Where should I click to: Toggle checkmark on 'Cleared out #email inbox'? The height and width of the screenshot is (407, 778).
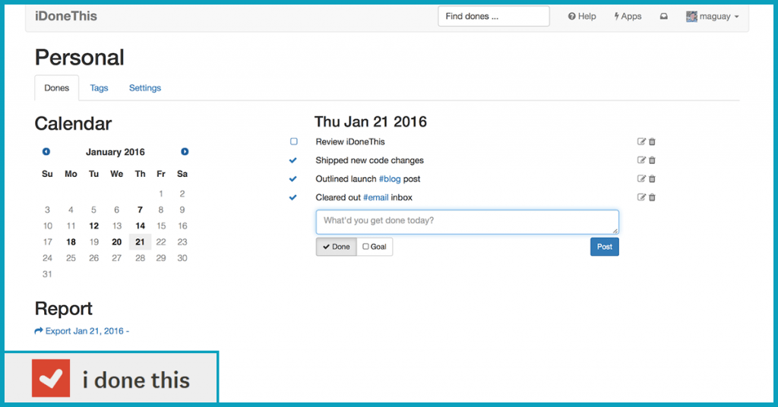point(293,197)
